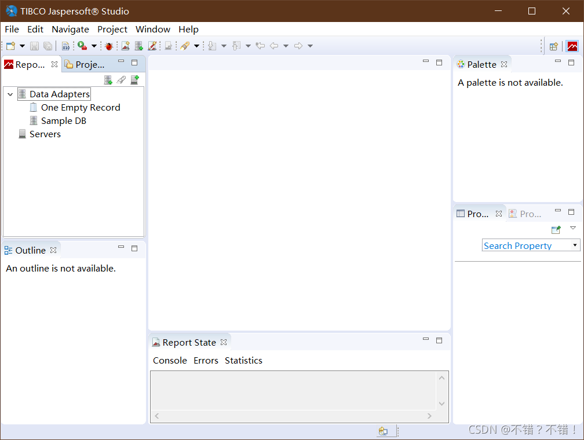Minimize the Repository panel
This screenshot has height=440, width=584.
click(x=121, y=61)
